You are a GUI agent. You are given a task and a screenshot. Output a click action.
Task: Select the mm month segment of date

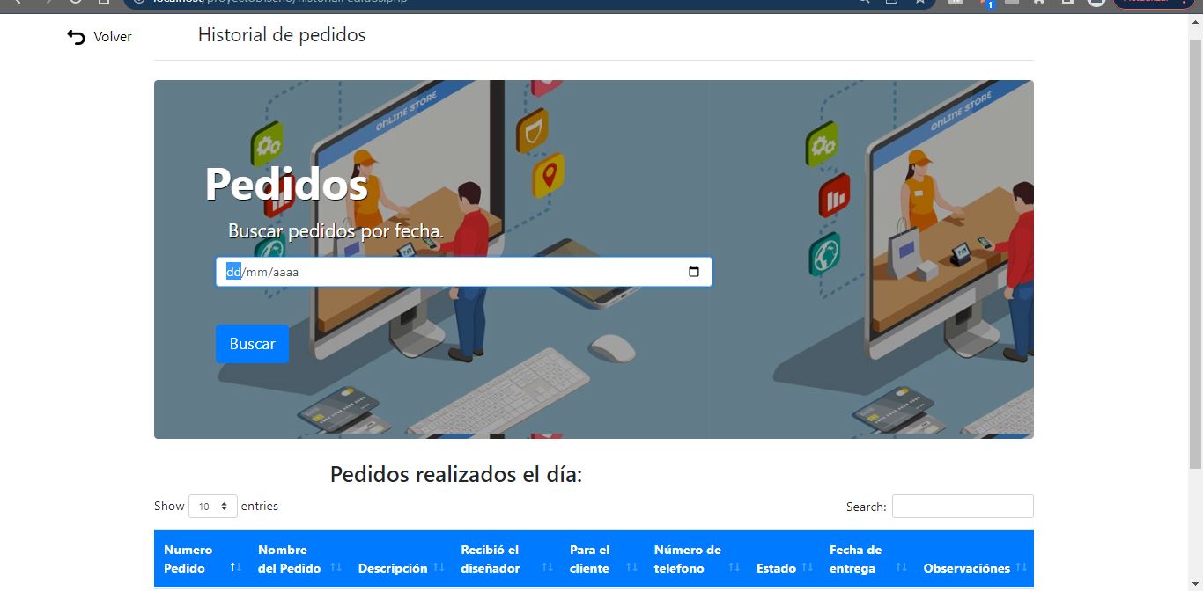256,272
